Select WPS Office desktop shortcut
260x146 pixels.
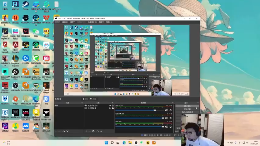pyautogui.click(x=46, y=19)
